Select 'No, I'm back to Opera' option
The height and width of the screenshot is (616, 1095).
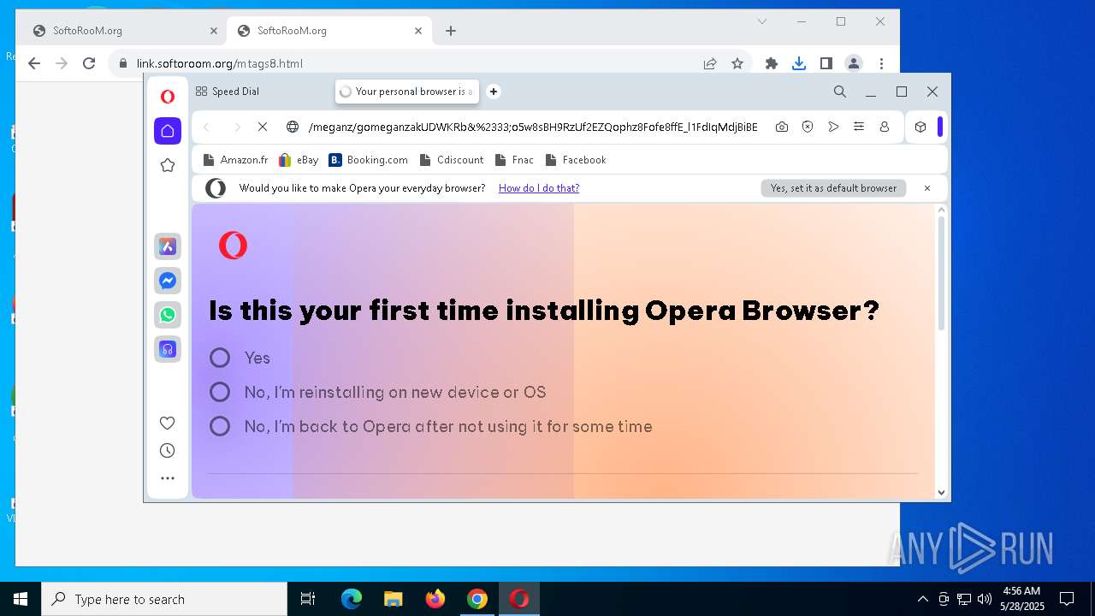click(x=220, y=426)
